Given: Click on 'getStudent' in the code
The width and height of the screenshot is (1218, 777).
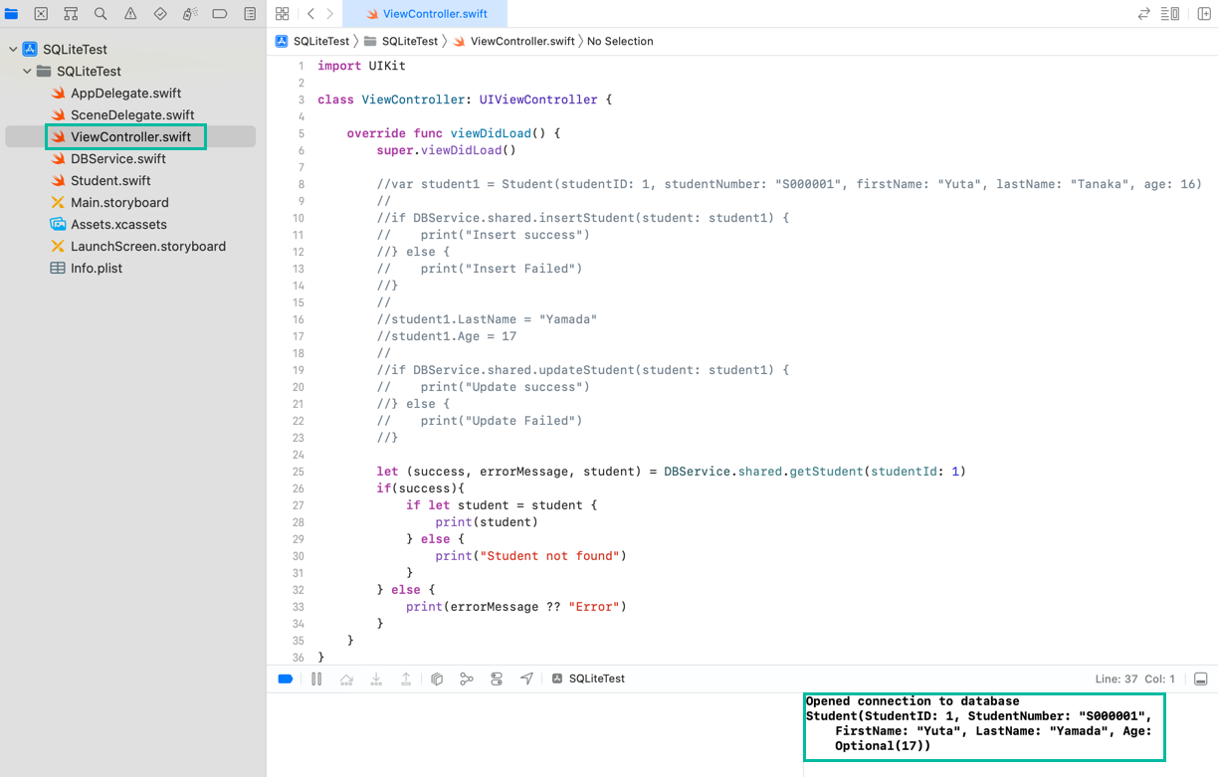Looking at the screenshot, I should (826, 472).
